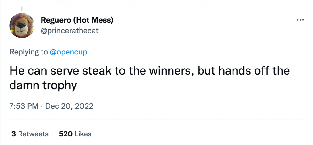Image resolution: width=313 pixels, height=145 pixels.
Task: Click the tweet's second line "damn trophy"
Action: point(43,85)
